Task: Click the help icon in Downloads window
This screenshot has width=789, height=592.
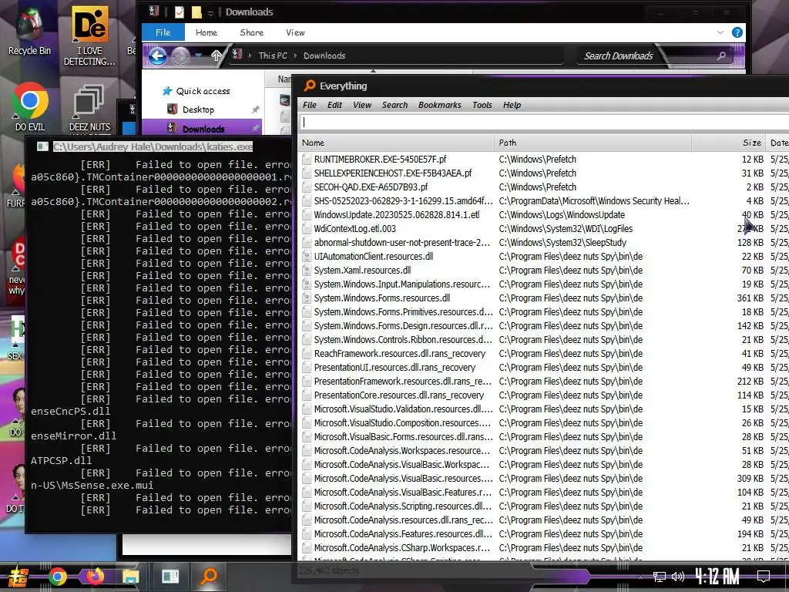Action: pyautogui.click(x=737, y=32)
